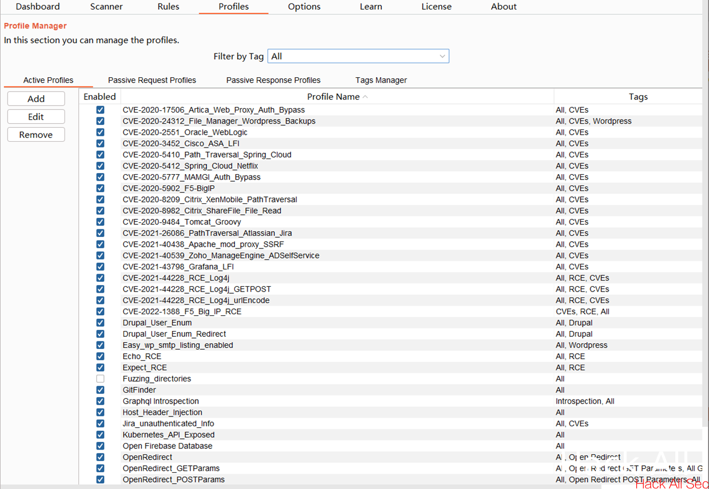This screenshot has width=709, height=489.
Task: Select OpenRedirect_GETParams profile name
Action: tap(171, 468)
